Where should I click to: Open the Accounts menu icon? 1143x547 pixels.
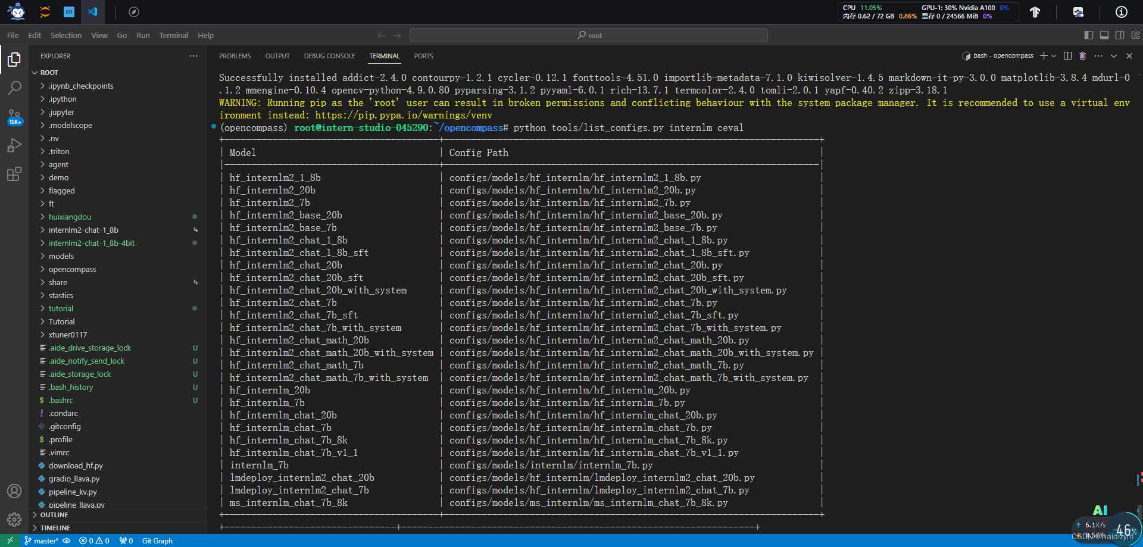(x=14, y=491)
